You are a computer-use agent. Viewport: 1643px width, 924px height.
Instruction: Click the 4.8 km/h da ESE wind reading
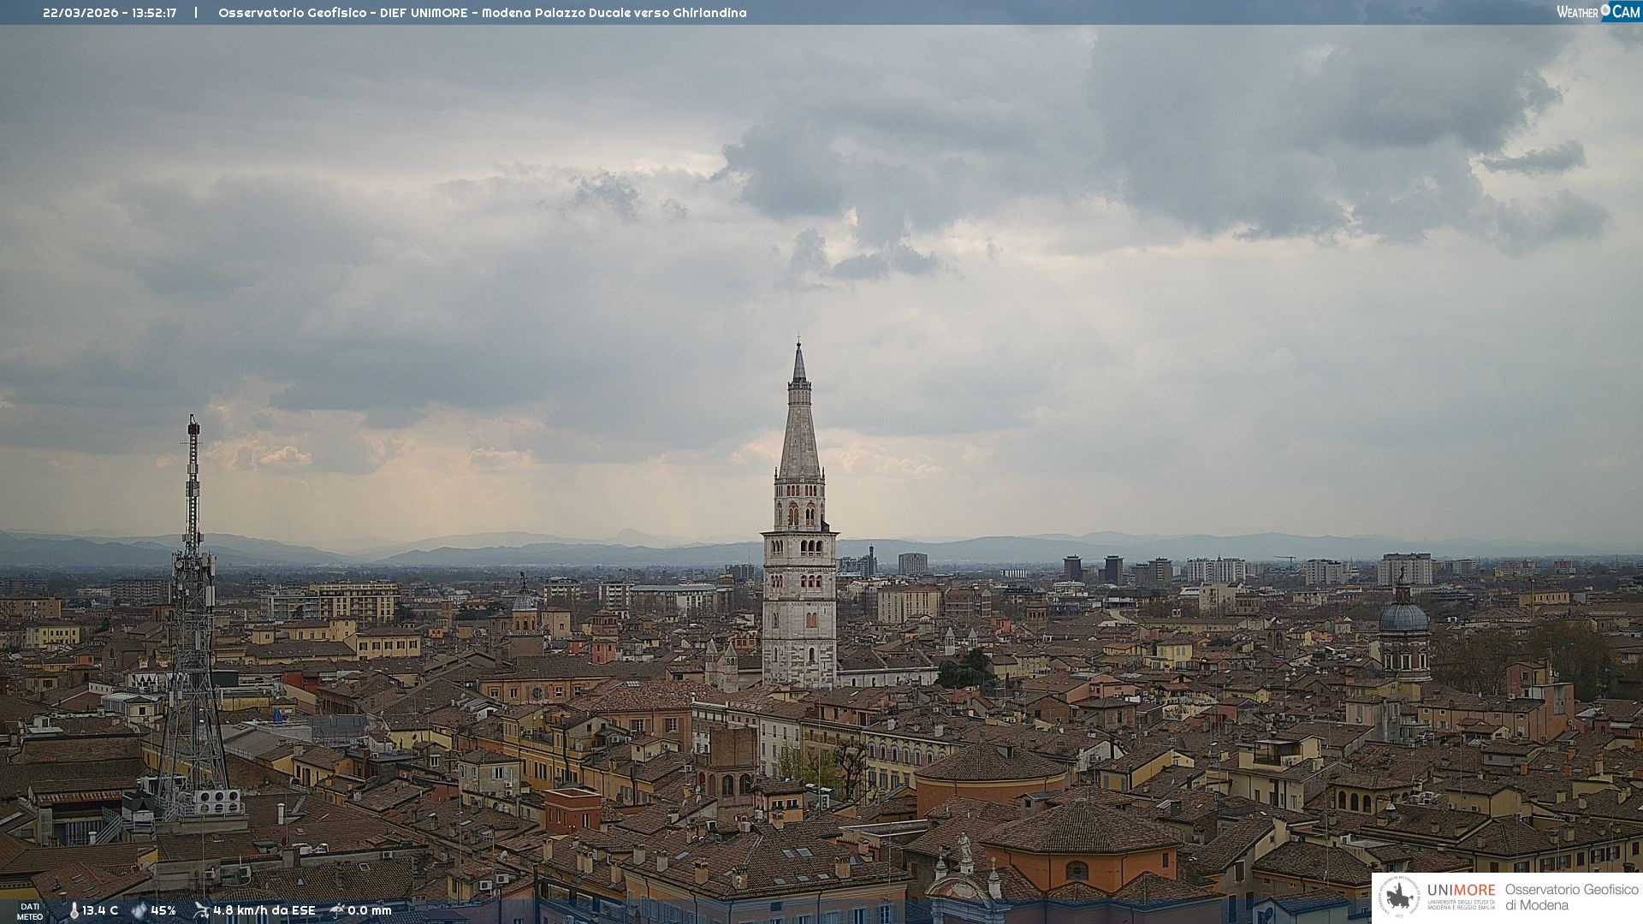[x=264, y=910]
